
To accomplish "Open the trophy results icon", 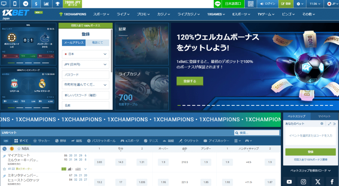I will tap(57, 4).
